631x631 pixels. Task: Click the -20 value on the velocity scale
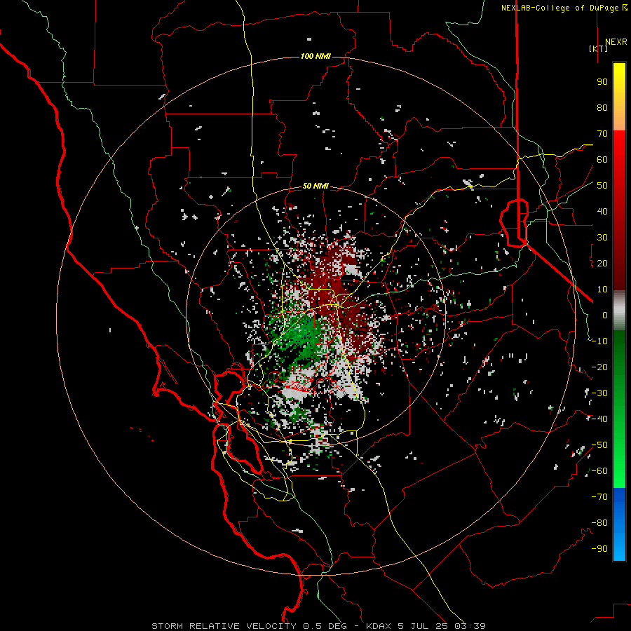[599, 367]
